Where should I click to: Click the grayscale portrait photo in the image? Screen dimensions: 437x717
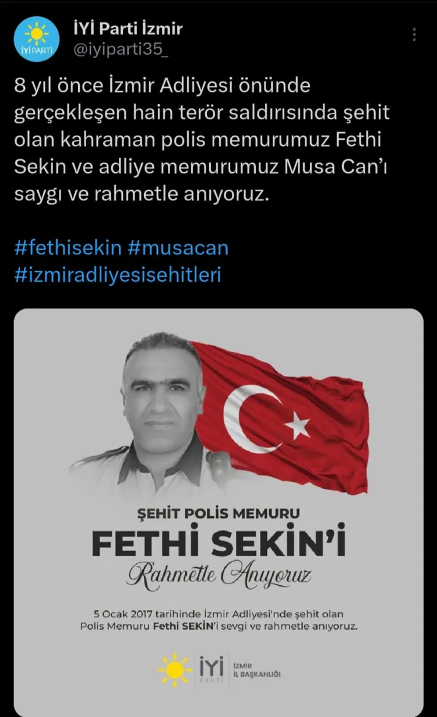click(154, 414)
